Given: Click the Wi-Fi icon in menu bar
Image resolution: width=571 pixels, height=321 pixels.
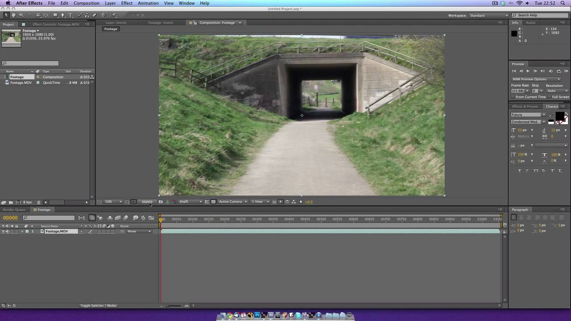Looking at the screenshot, I should point(520,3).
